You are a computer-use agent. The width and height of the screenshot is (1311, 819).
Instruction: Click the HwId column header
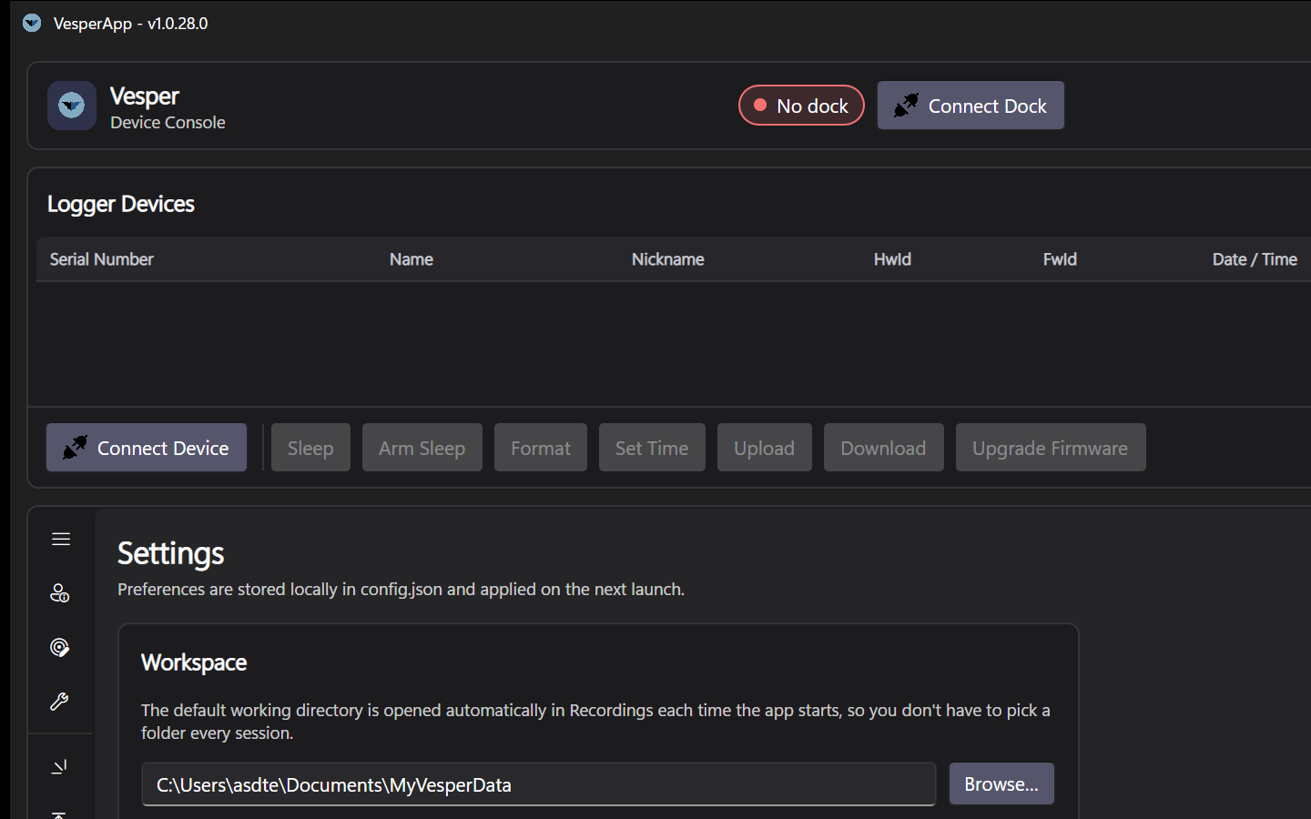tap(892, 259)
